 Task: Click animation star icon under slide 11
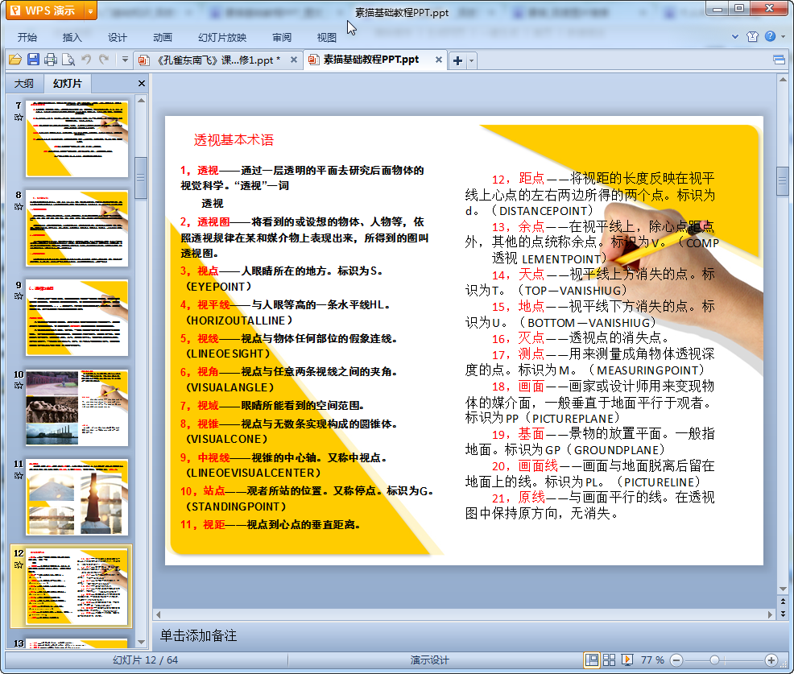point(19,475)
